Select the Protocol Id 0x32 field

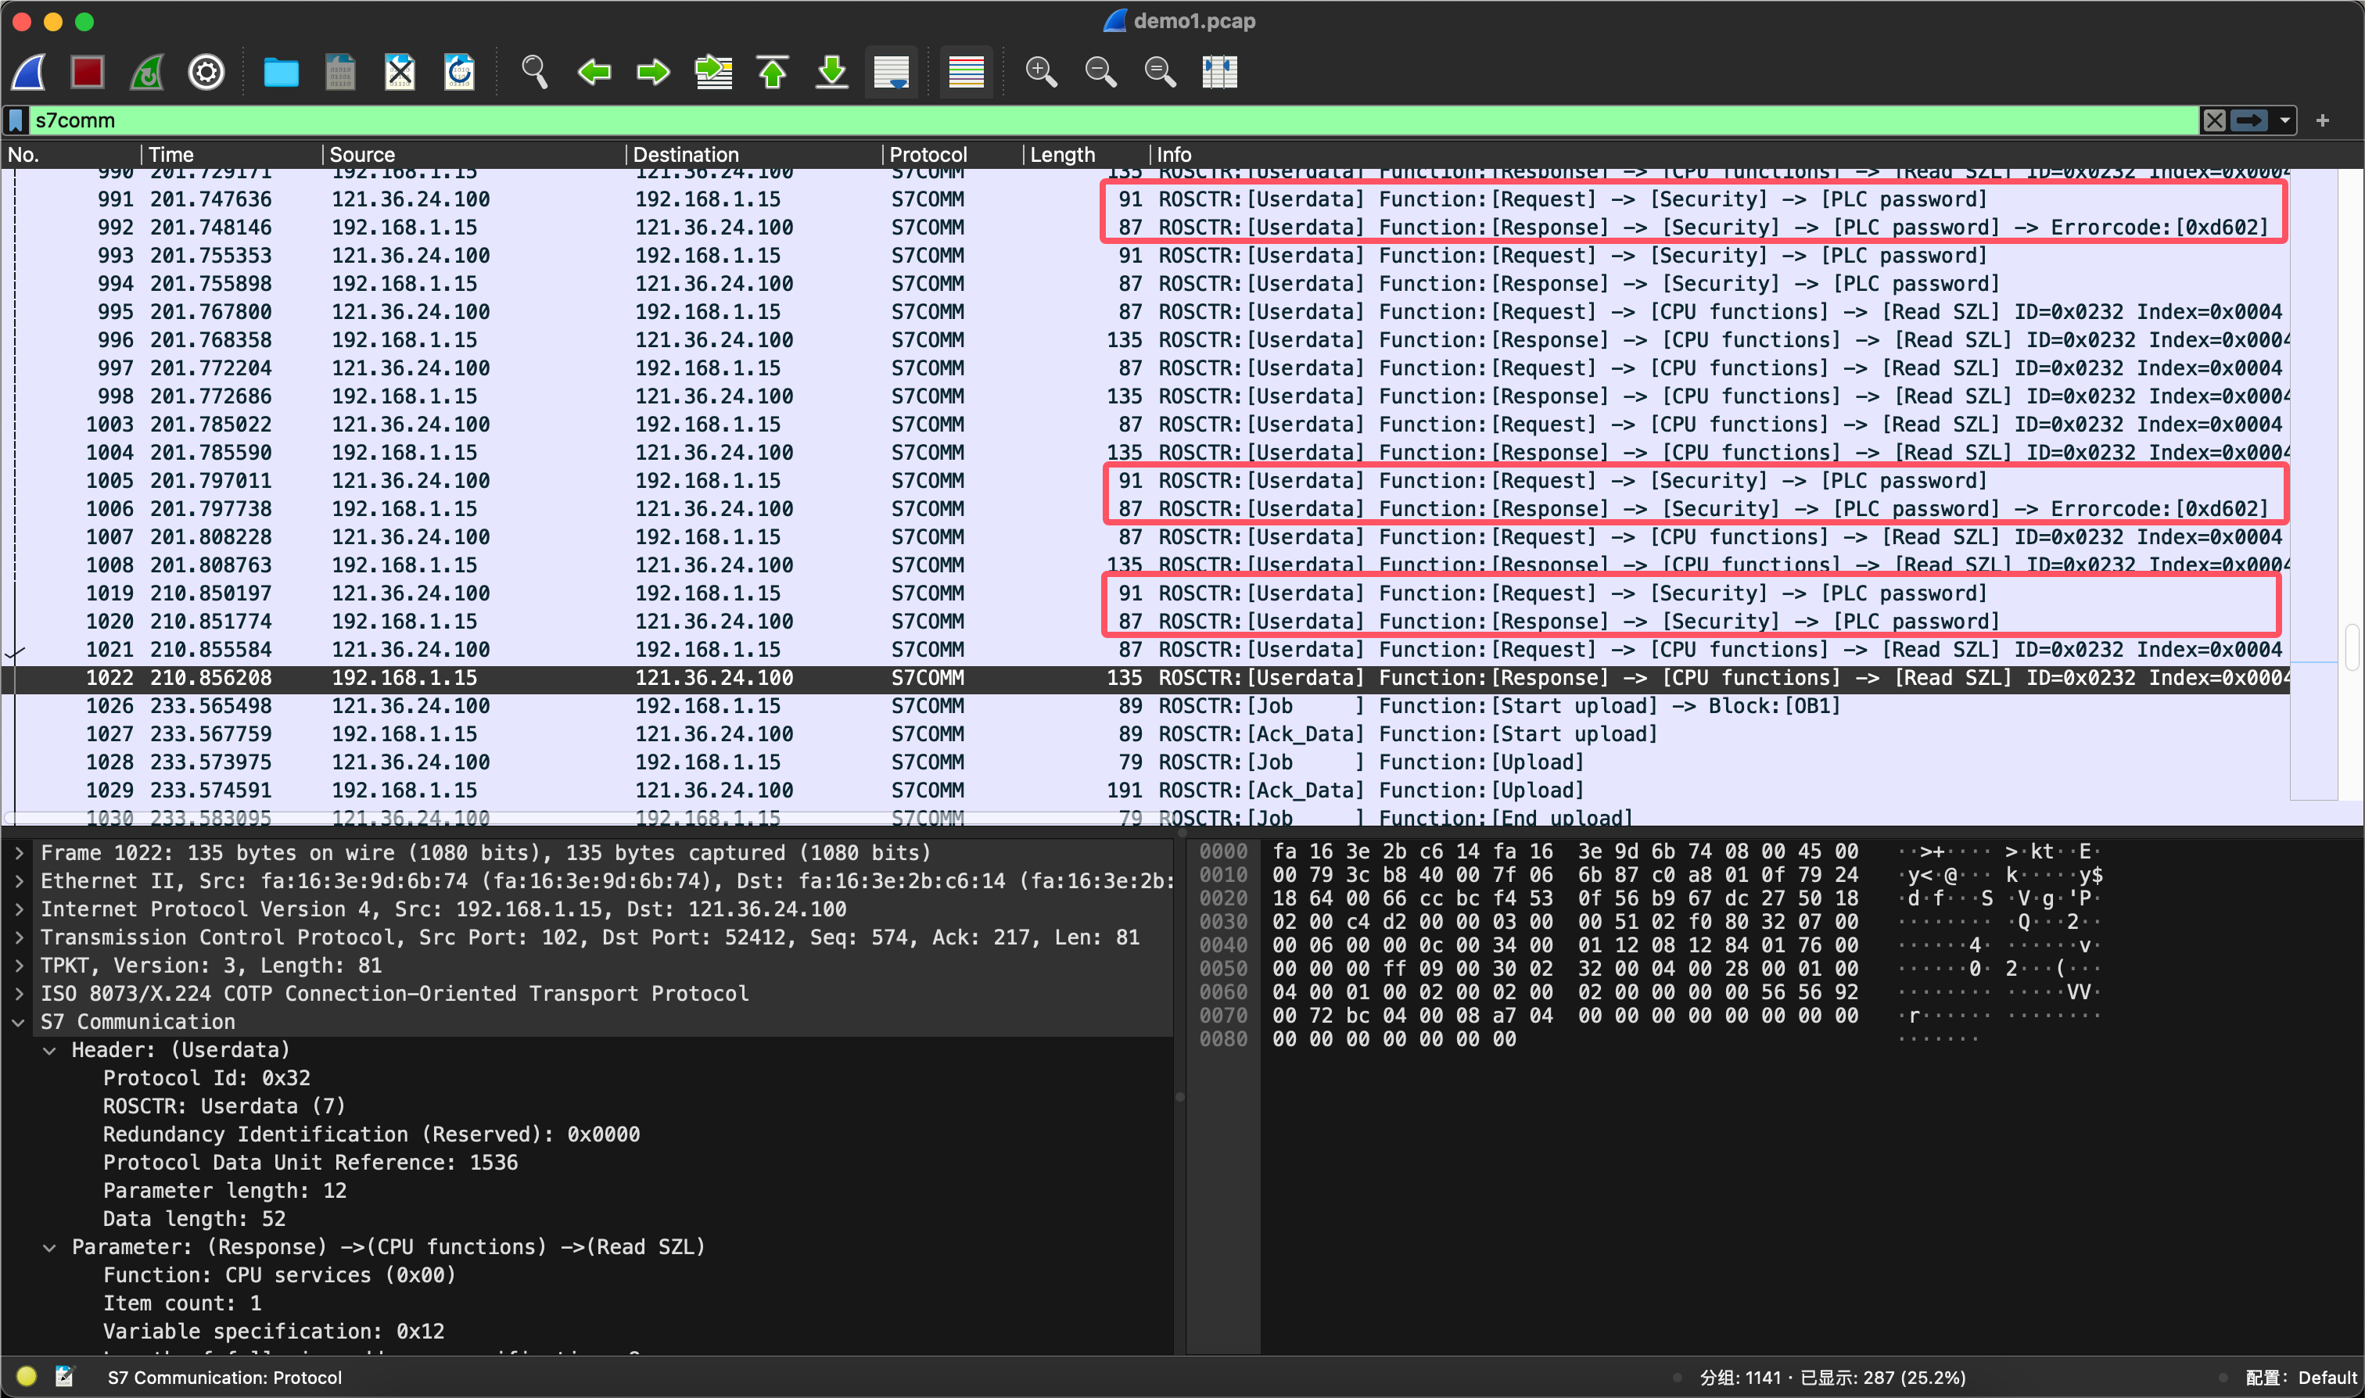206,1079
